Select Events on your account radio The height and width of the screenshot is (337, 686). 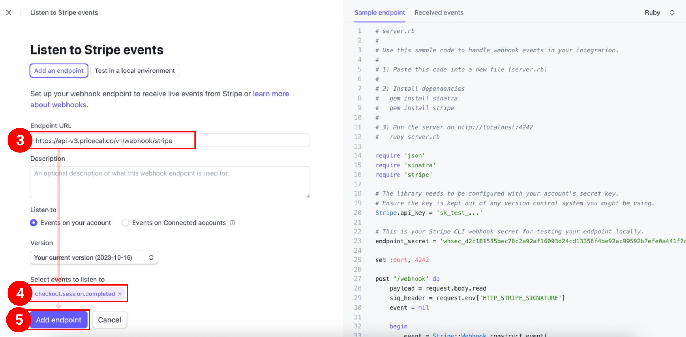point(34,223)
